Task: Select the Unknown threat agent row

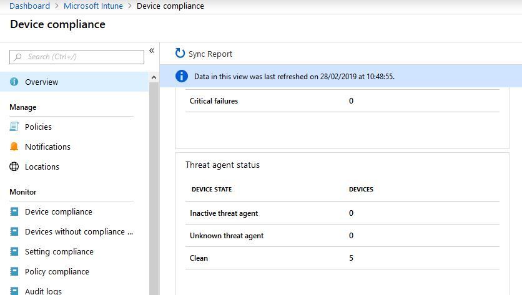Action: 342,236
